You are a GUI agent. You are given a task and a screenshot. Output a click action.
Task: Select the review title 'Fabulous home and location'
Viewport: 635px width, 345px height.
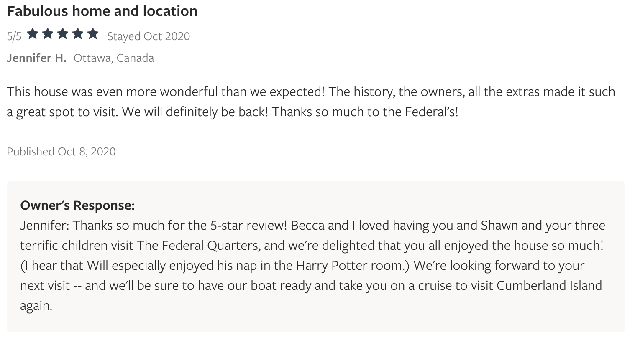coord(102,11)
